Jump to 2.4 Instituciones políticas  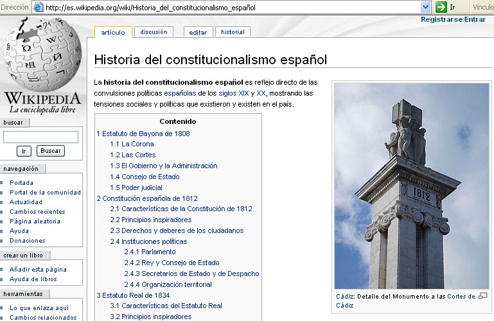click(148, 241)
